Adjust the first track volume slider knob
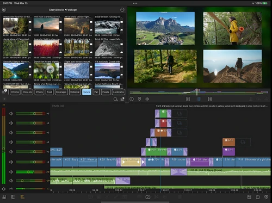 (34, 114)
